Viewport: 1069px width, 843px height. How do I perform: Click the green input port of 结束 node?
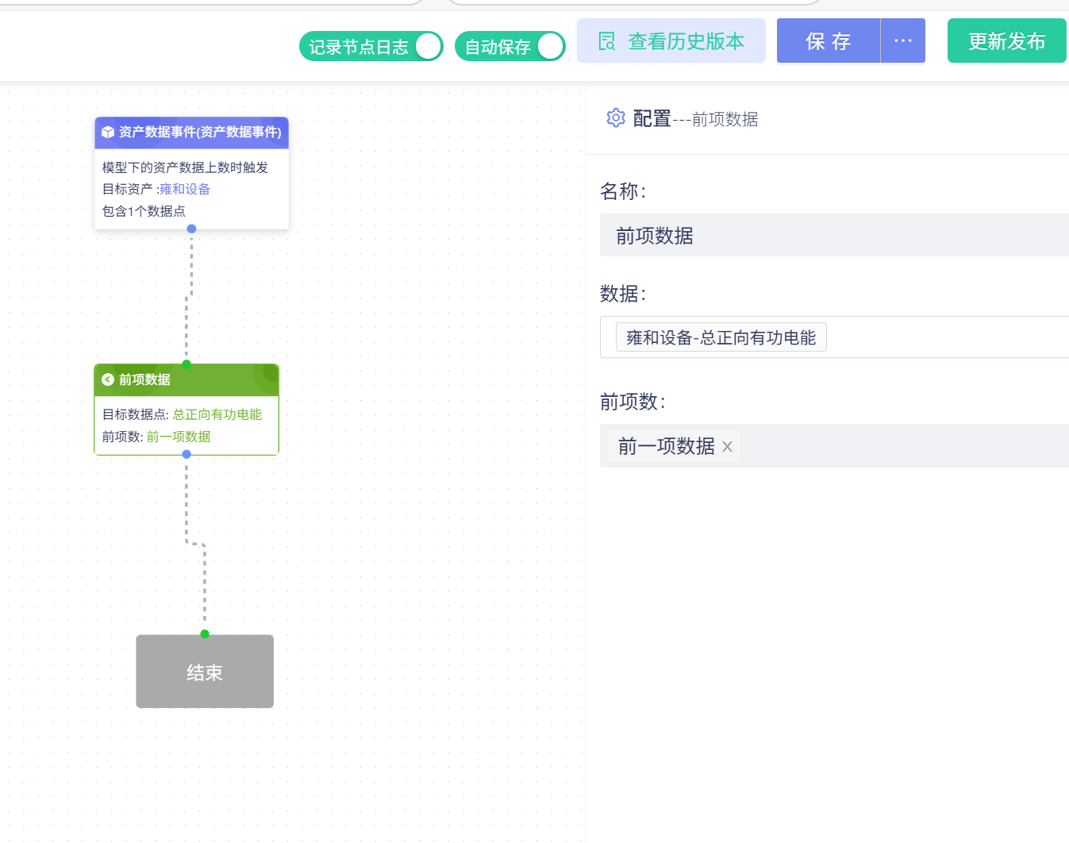(x=205, y=633)
